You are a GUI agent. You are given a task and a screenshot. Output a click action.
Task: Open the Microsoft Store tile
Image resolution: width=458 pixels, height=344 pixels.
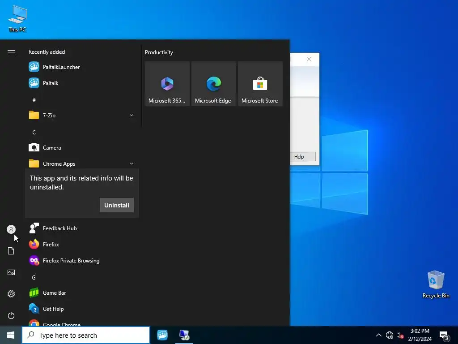click(x=260, y=84)
